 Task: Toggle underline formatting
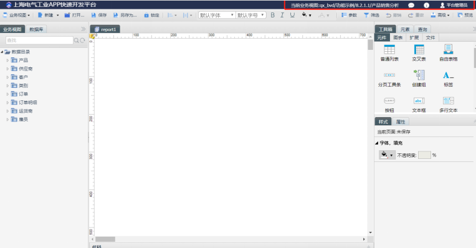[292, 15]
